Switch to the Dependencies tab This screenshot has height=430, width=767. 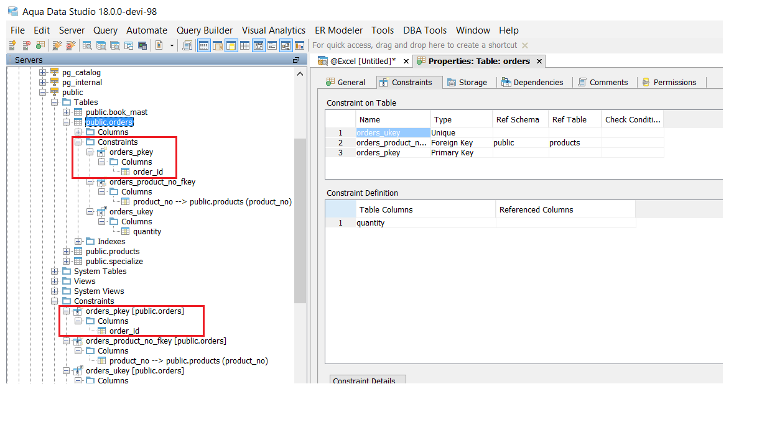coord(533,82)
